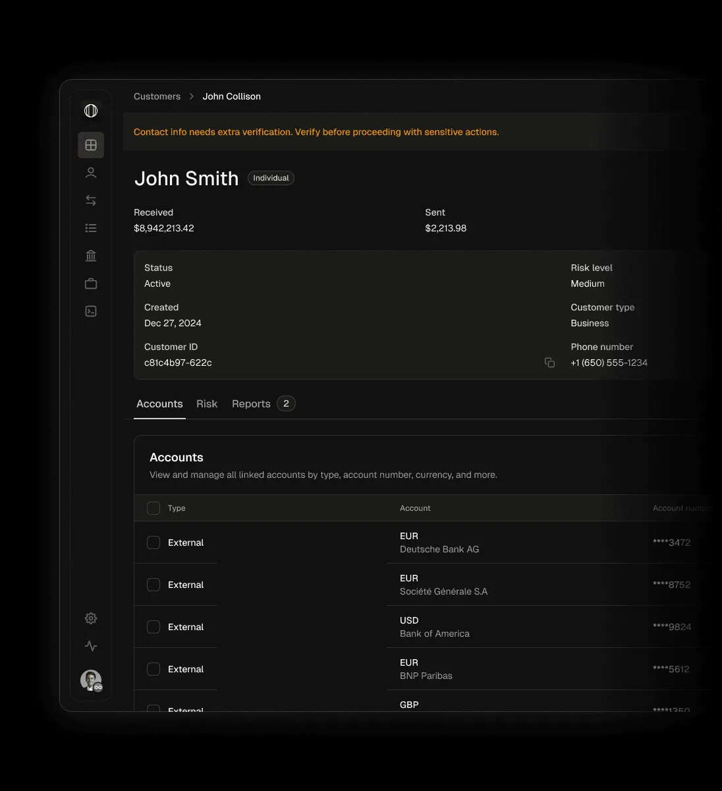722x791 pixels.
Task: Click the verification warning banner text
Action: (316, 132)
